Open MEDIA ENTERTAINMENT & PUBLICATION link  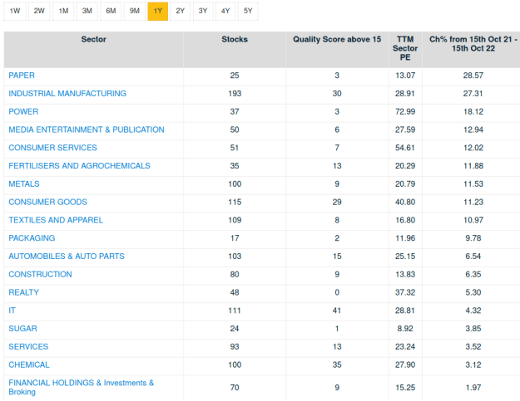(87, 130)
